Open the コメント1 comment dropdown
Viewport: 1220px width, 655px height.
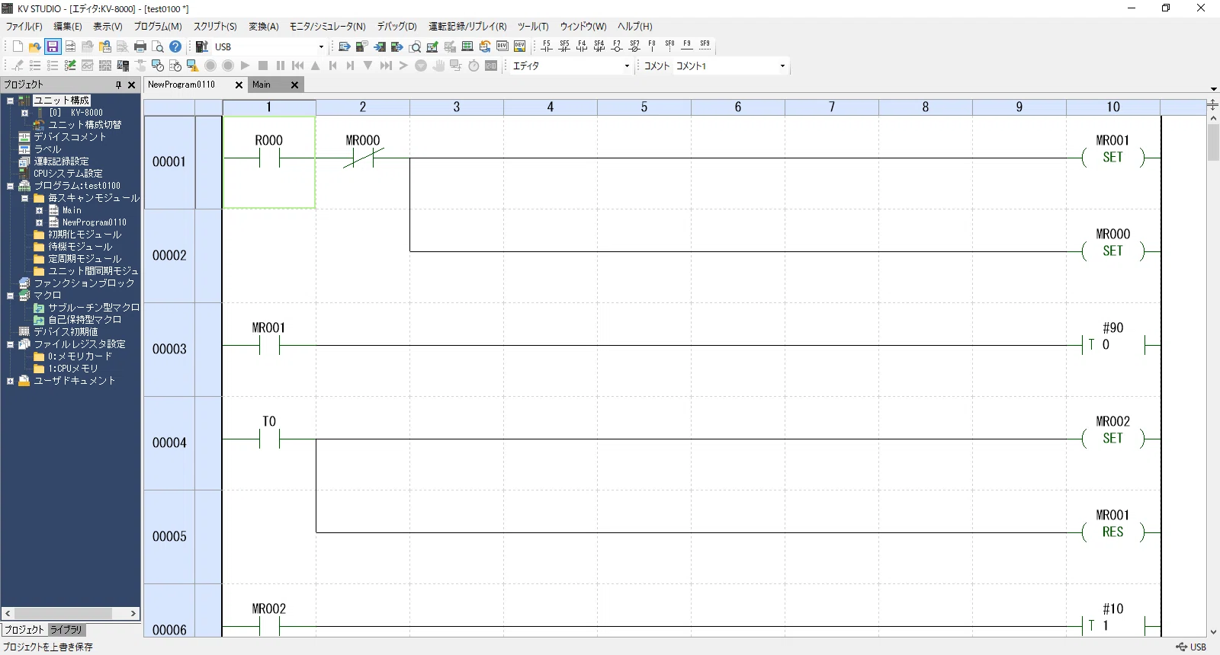[x=782, y=66]
